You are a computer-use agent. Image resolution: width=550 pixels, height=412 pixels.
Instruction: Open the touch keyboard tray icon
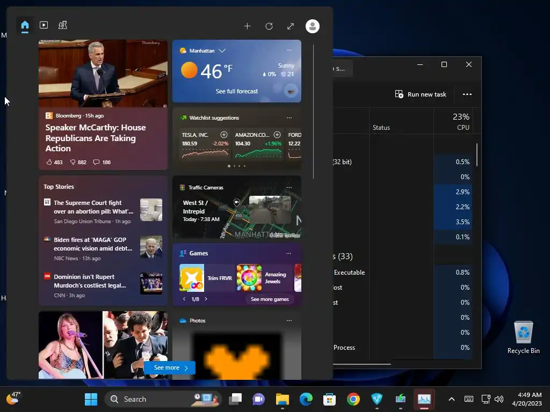coord(468,399)
